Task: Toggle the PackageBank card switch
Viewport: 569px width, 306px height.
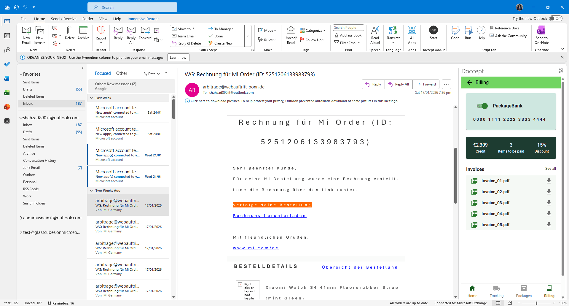Action: pos(482,106)
